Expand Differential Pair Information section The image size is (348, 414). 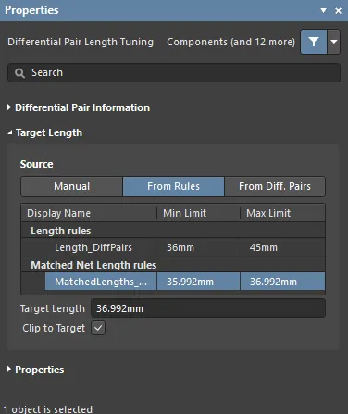(79, 107)
